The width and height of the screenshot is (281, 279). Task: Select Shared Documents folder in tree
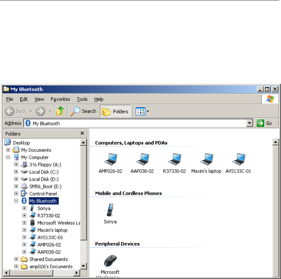tap(49, 259)
